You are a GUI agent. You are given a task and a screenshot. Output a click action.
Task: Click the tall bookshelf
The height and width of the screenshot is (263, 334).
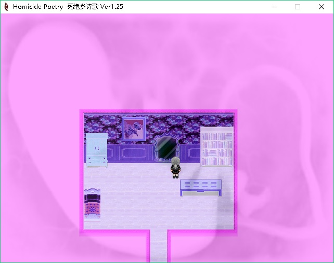point(216,147)
